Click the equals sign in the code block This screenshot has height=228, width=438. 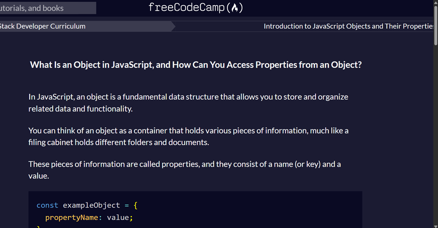coord(127,205)
